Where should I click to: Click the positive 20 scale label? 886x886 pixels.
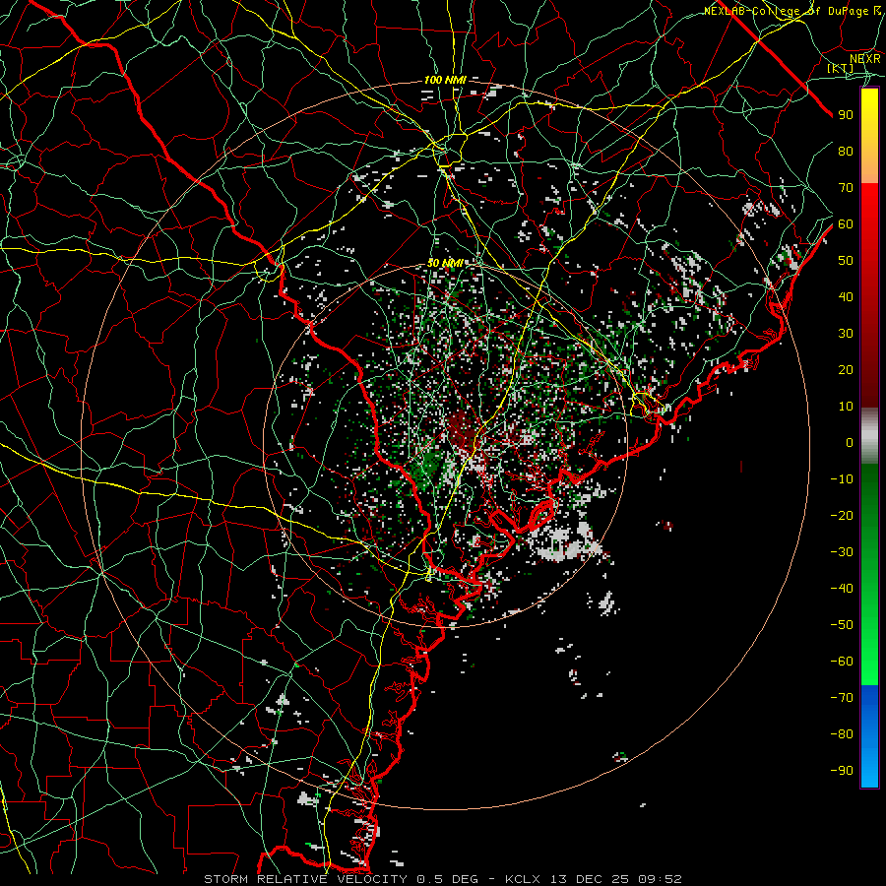(x=846, y=370)
